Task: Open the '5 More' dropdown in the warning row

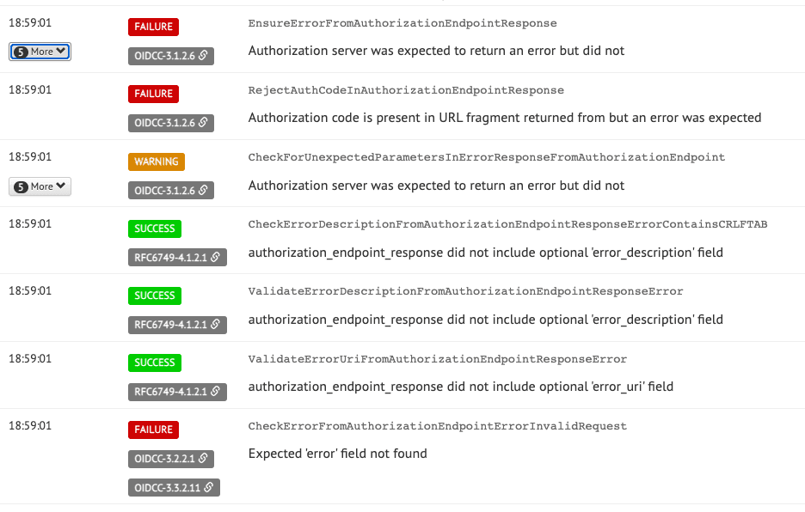Action: pos(40,186)
